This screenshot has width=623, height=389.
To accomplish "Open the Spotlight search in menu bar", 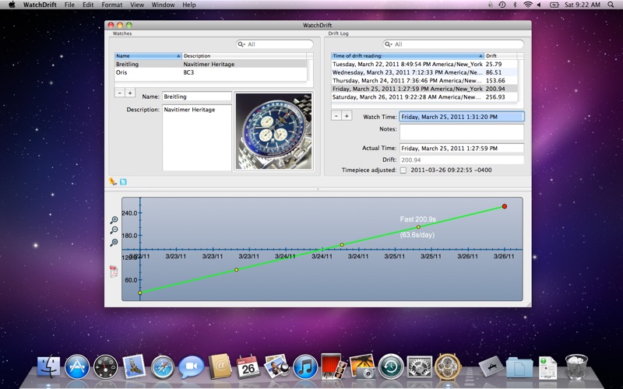I will tap(611, 5).
